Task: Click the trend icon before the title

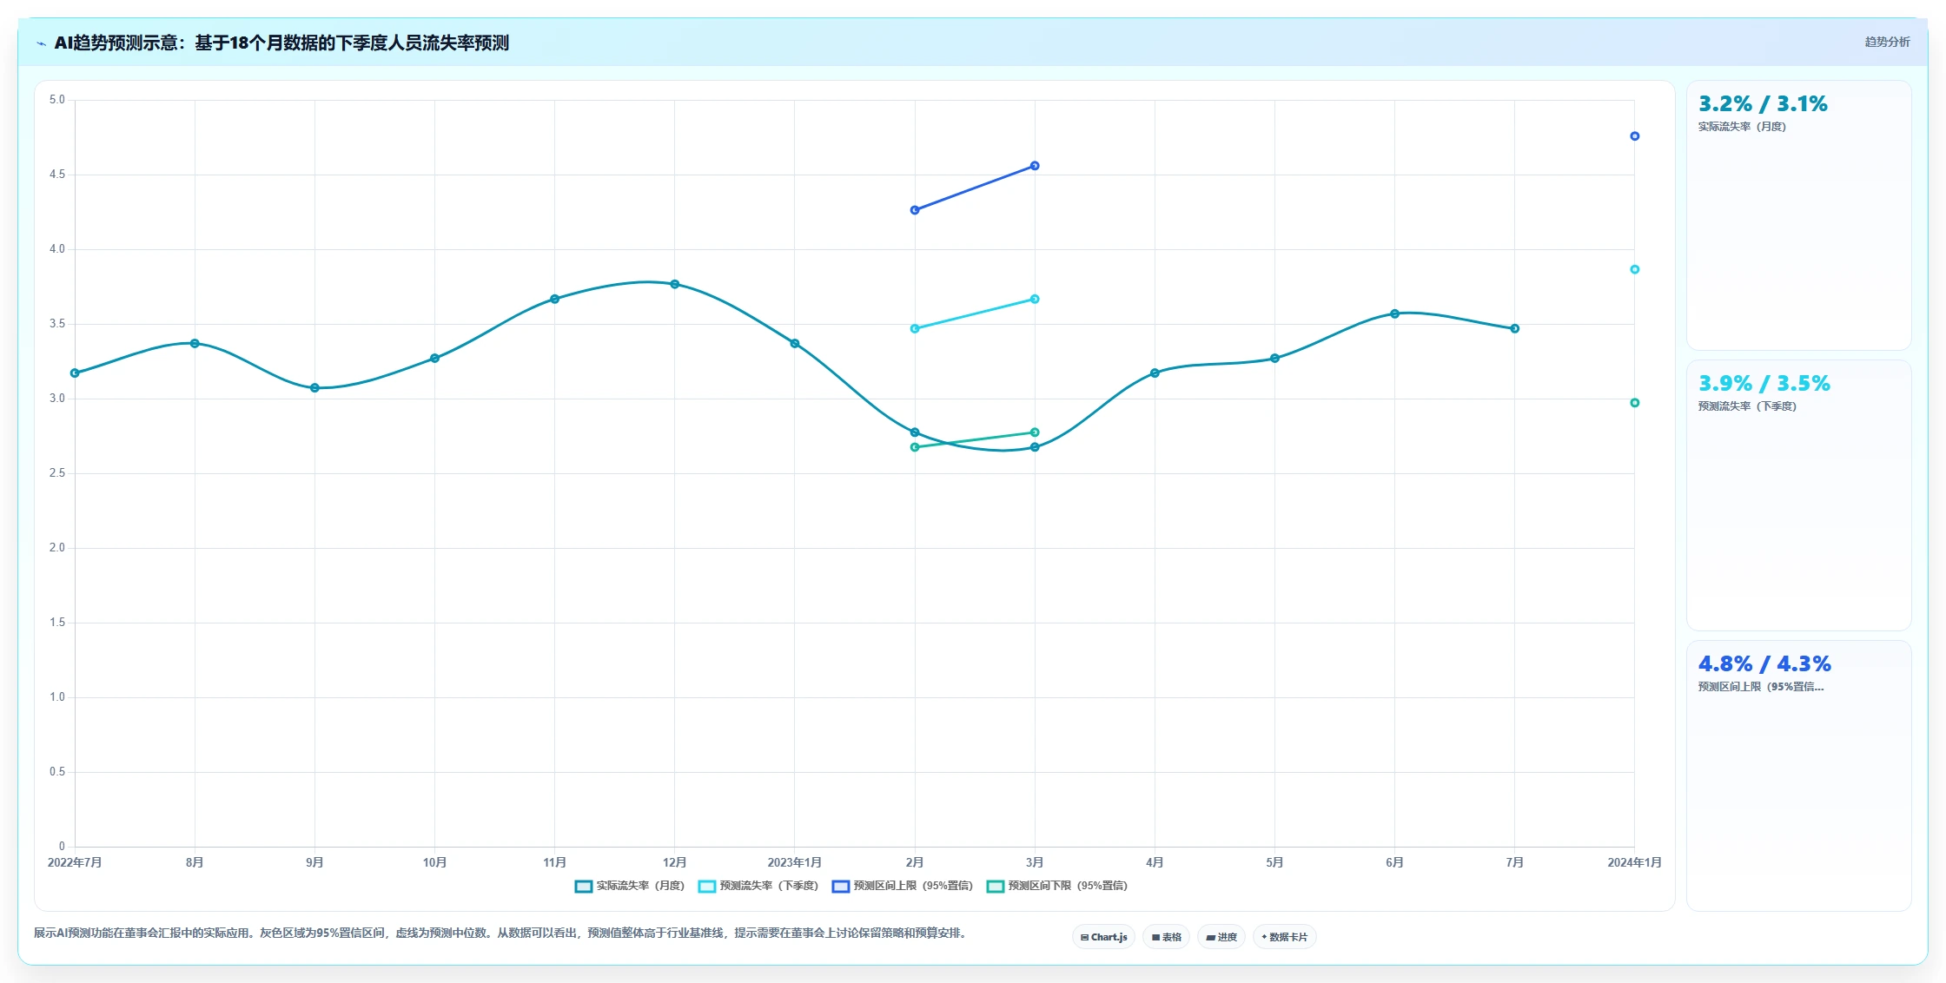Action: [41, 43]
